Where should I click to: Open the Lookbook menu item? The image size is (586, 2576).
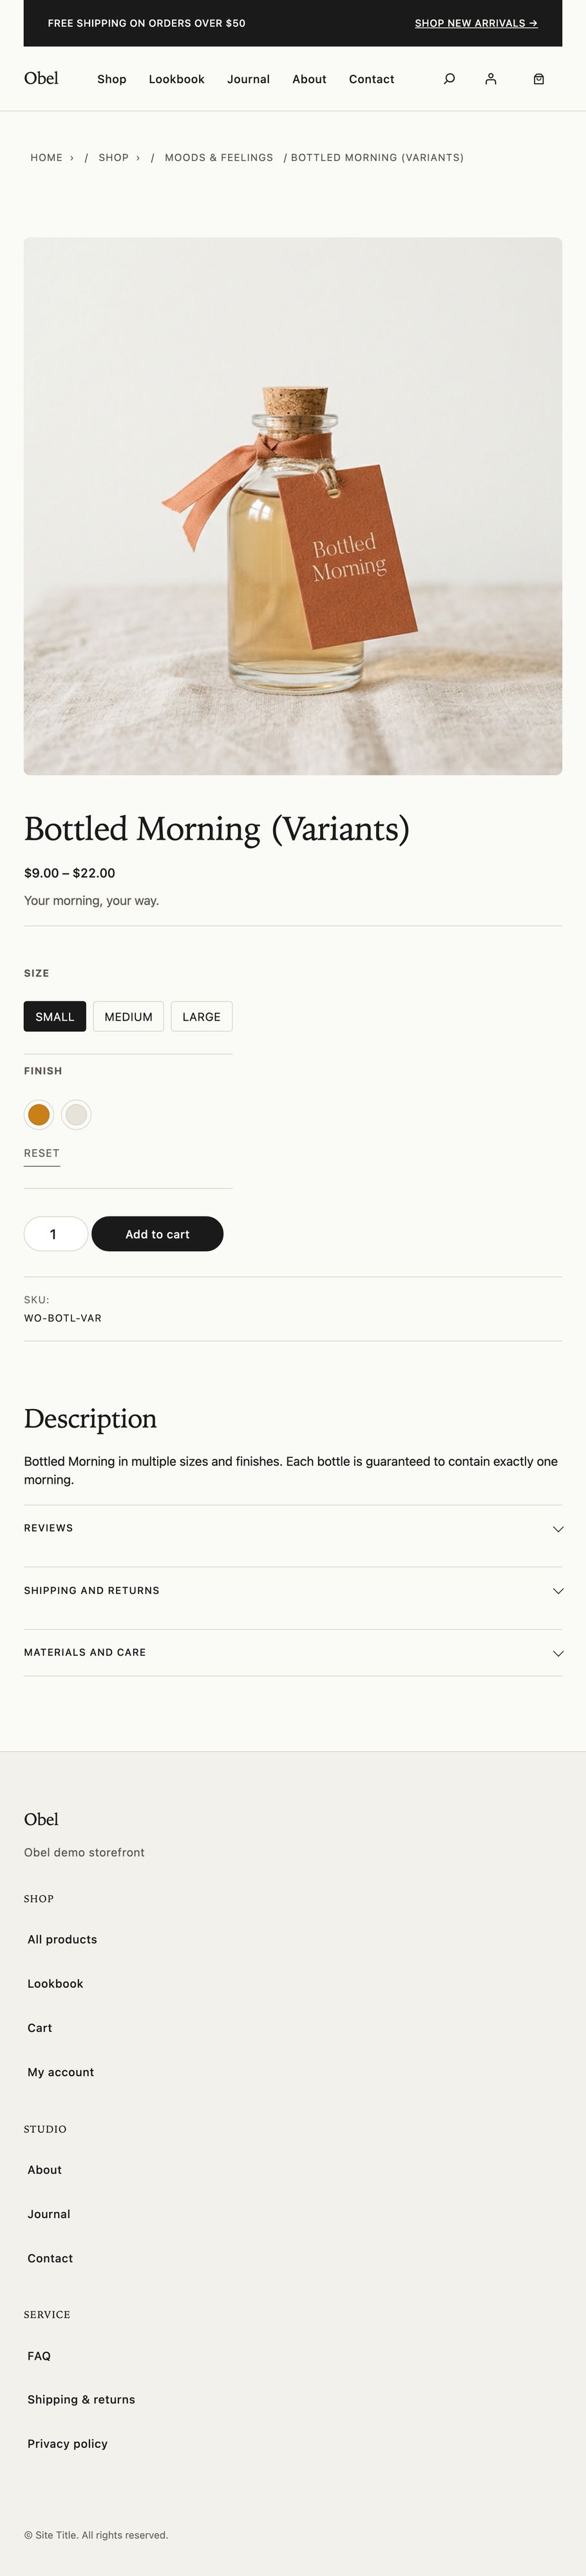coord(176,79)
